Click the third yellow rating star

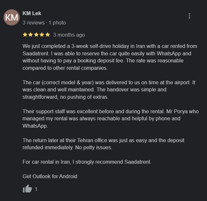coord(36,35)
